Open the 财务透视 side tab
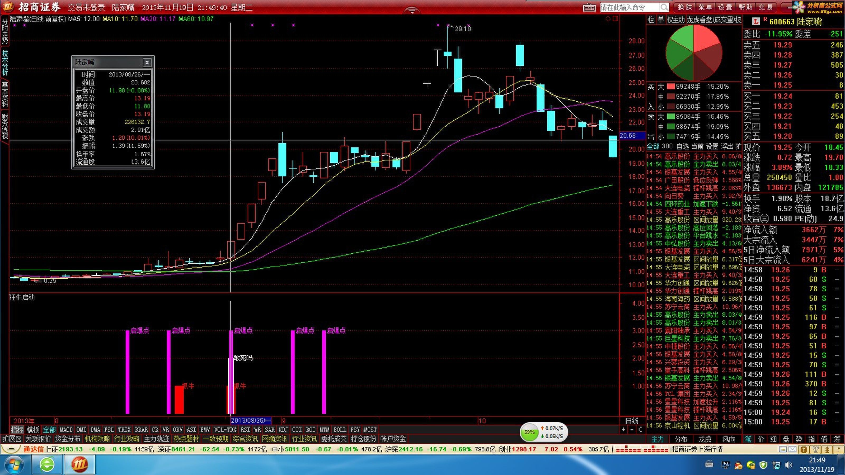The width and height of the screenshot is (845, 475). tap(5, 126)
